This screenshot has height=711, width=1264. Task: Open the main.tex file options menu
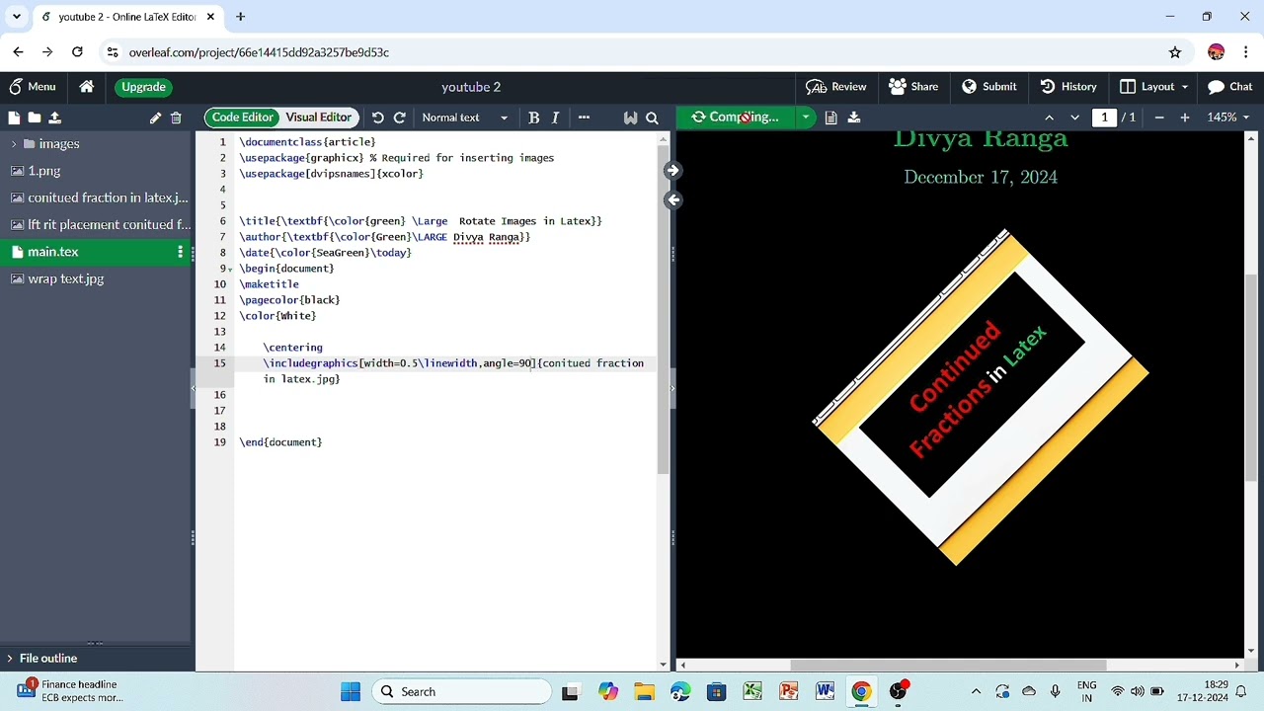point(180,252)
